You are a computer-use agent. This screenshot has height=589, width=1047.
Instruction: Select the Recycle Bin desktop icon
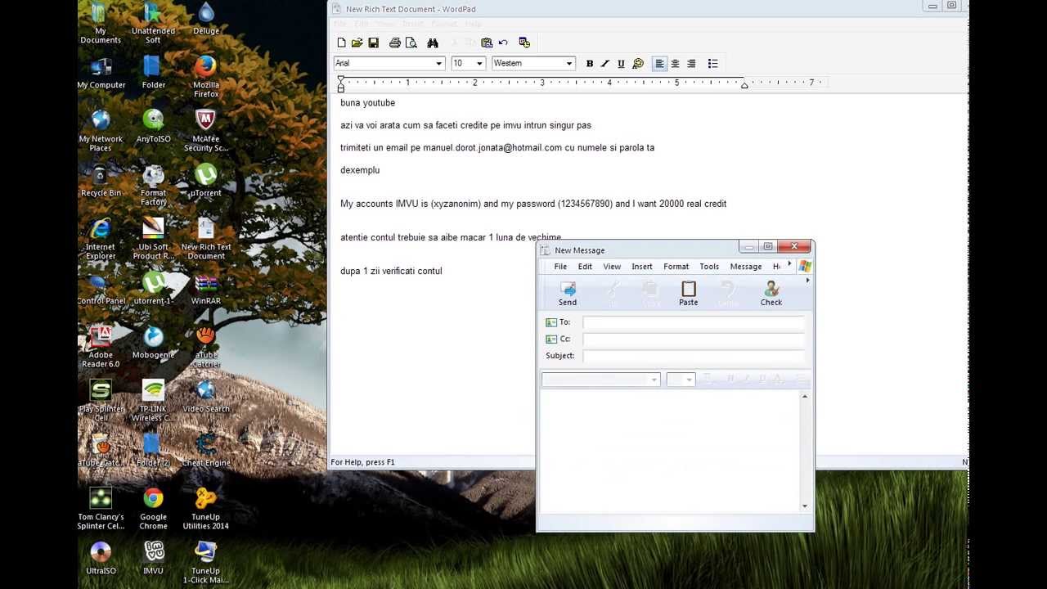click(x=101, y=181)
